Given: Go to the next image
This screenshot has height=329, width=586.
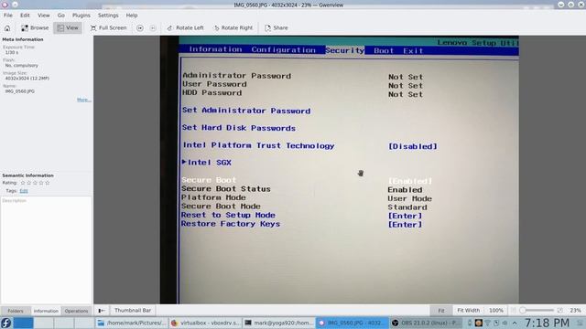Looking at the screenshot, I should click(x=153, y=28).
